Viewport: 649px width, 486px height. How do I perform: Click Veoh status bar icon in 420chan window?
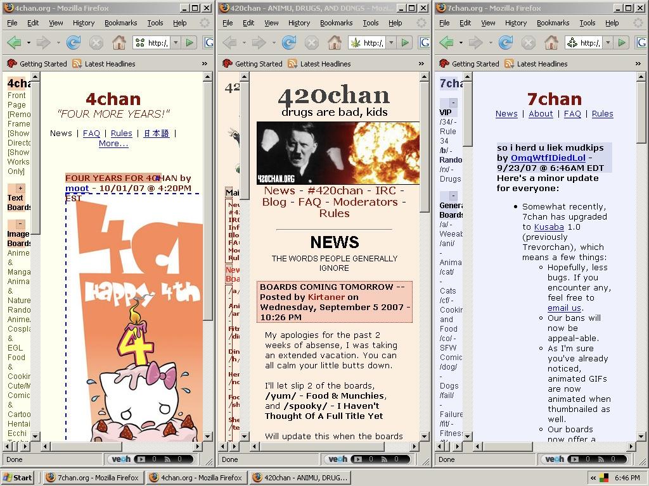coord(338,459)
